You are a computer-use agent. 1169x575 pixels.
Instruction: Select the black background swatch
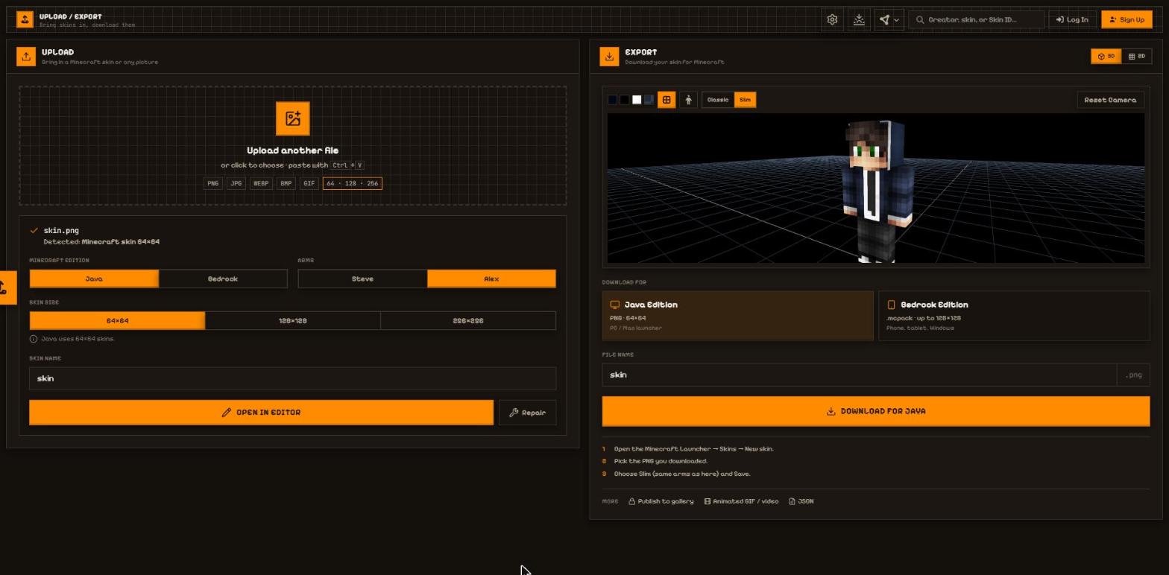[x=624, y=100]
